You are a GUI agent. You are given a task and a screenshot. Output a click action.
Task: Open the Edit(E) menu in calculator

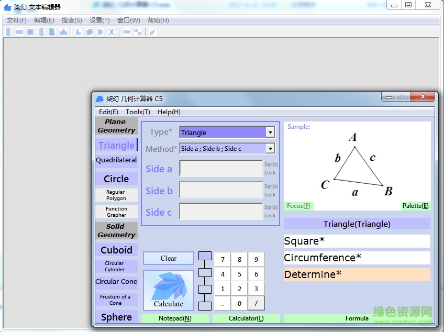108,112
